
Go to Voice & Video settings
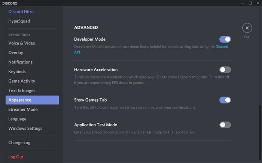[22, 43]
